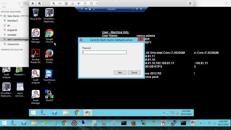Select Audit Analyzer icon beside TeamViewer
This screenshot has width=231, height=130.
(36, 77)
